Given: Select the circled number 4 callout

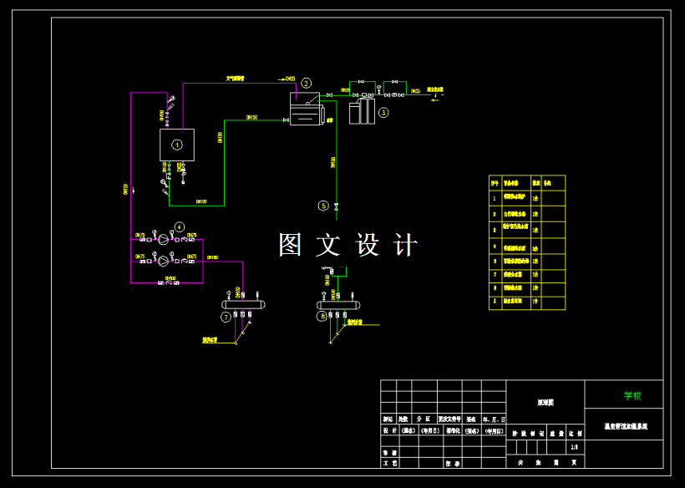Looking at the screenshot, I should (x=179, y=226).
